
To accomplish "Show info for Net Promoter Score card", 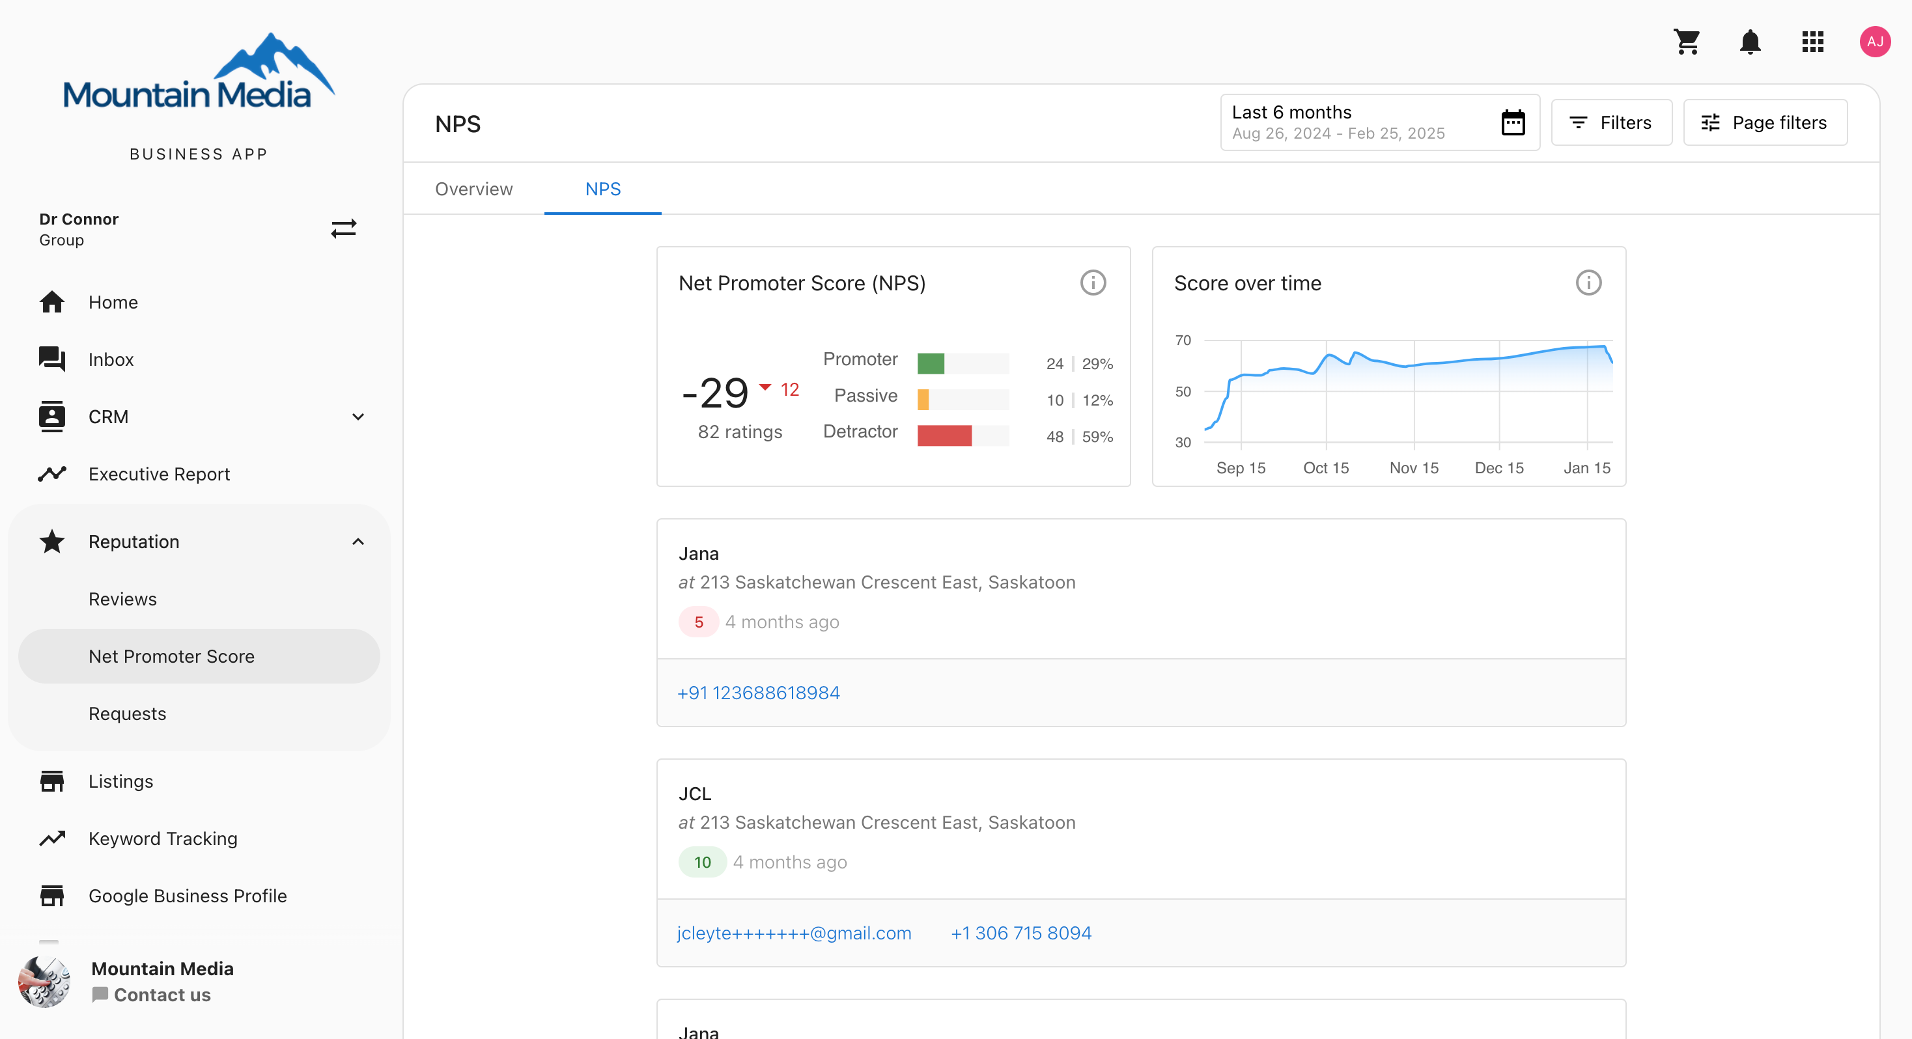I will (x=1093, y=283).
